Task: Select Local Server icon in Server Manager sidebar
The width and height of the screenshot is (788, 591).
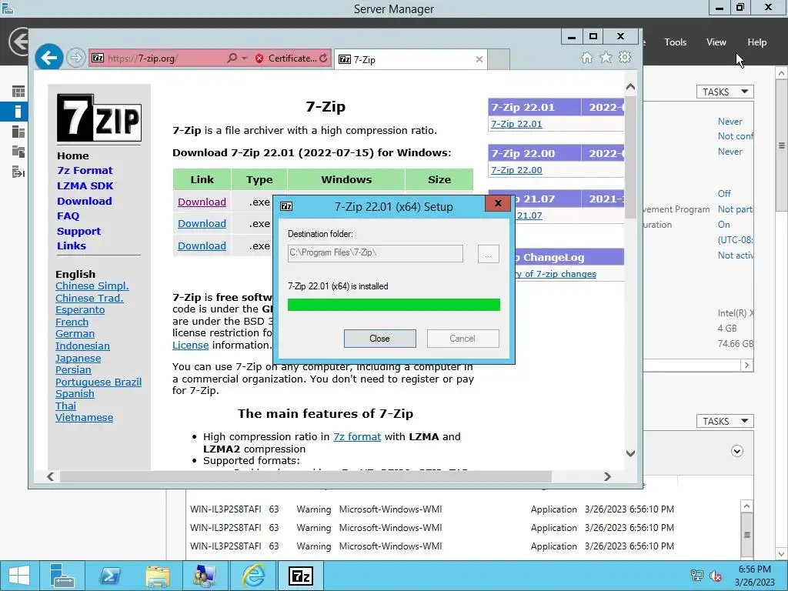Action: 18,112
